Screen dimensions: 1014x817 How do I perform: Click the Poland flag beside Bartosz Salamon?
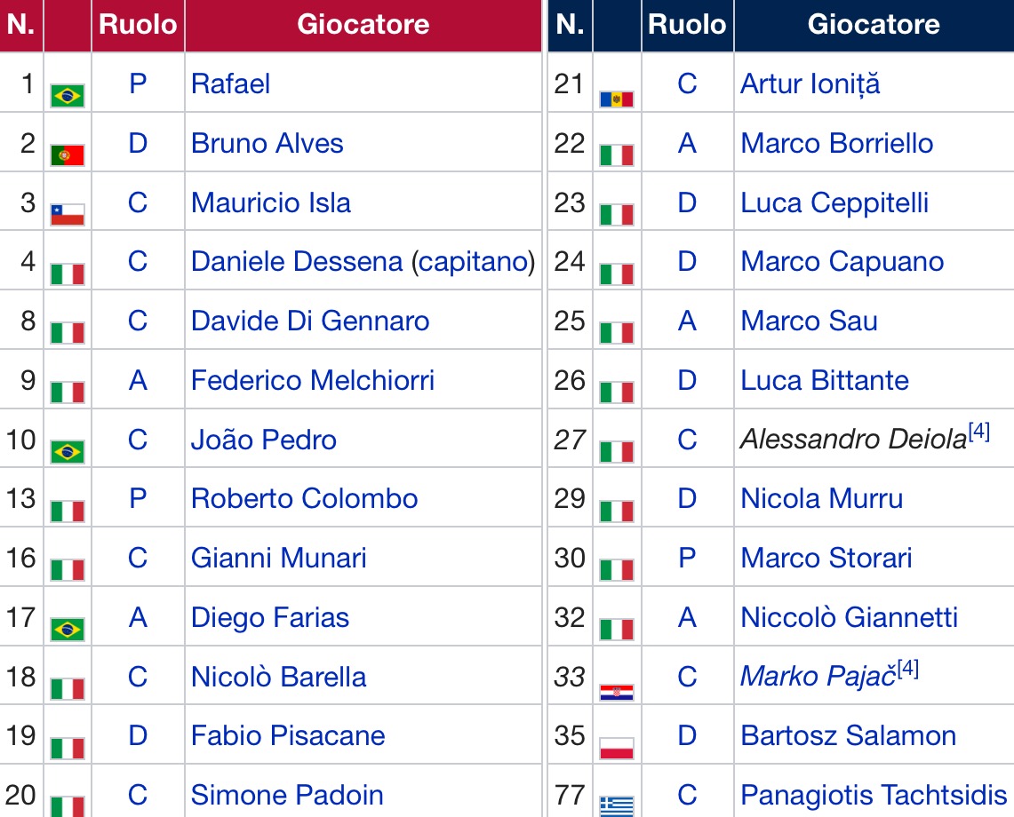(617, 748)
